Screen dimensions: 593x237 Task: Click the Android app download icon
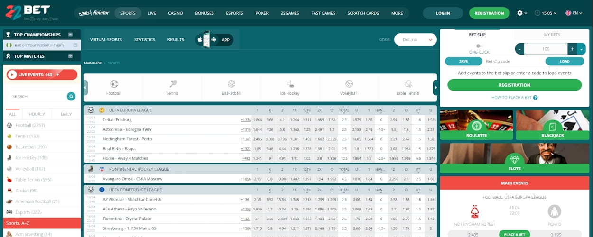(x=213, y=40)
